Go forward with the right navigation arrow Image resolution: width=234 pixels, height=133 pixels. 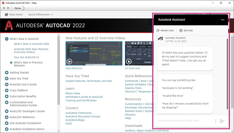coord(8,8)
